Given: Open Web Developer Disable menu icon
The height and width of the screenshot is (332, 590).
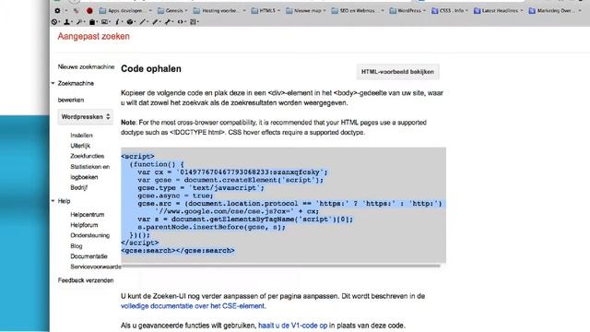Looking at the screenshot, I should tap(54, 22).
